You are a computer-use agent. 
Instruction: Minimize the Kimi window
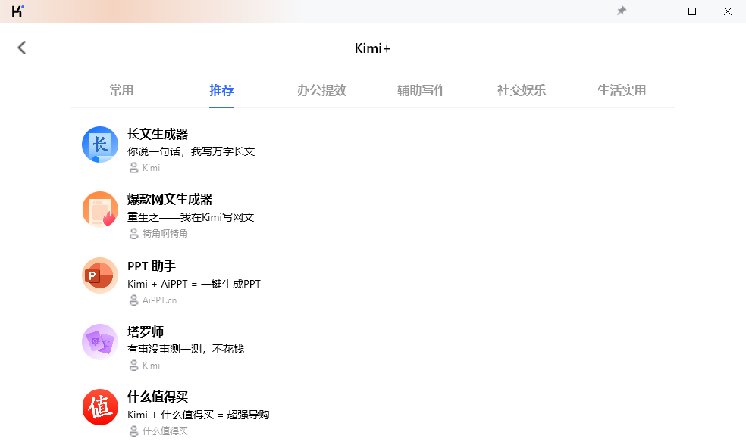click(x=657, y=11)
